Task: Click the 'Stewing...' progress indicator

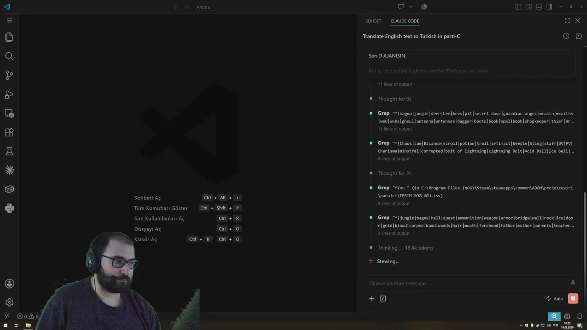Action: point(384,261)
